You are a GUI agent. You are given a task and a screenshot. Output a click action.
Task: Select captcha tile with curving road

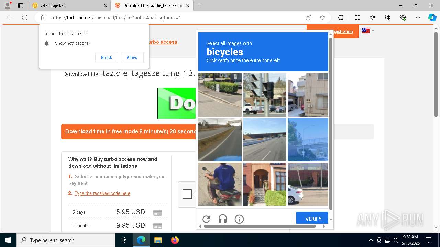coord(220,140)
